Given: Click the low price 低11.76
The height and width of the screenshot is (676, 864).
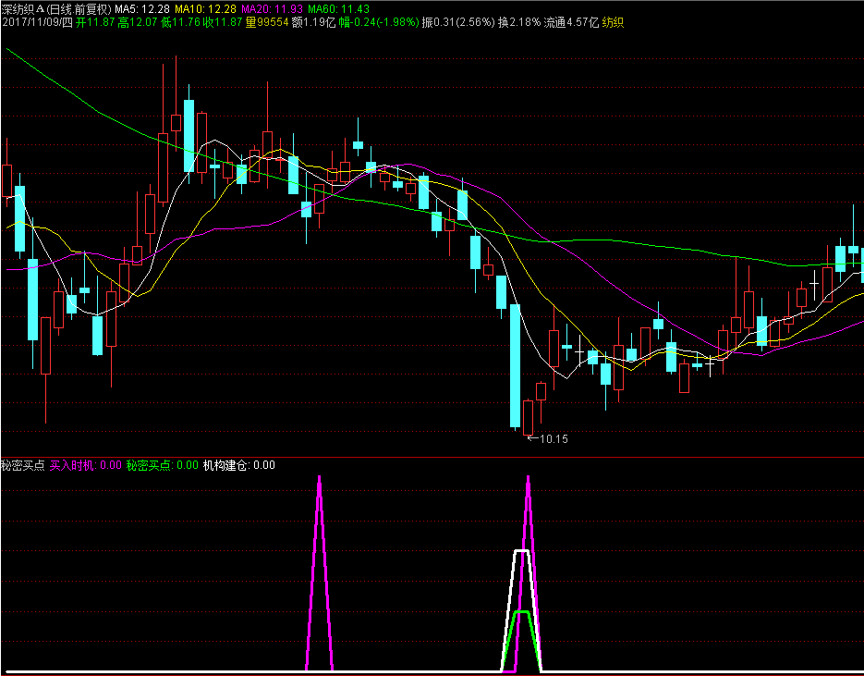Looking at the screenshot, I should coord(181,22).
